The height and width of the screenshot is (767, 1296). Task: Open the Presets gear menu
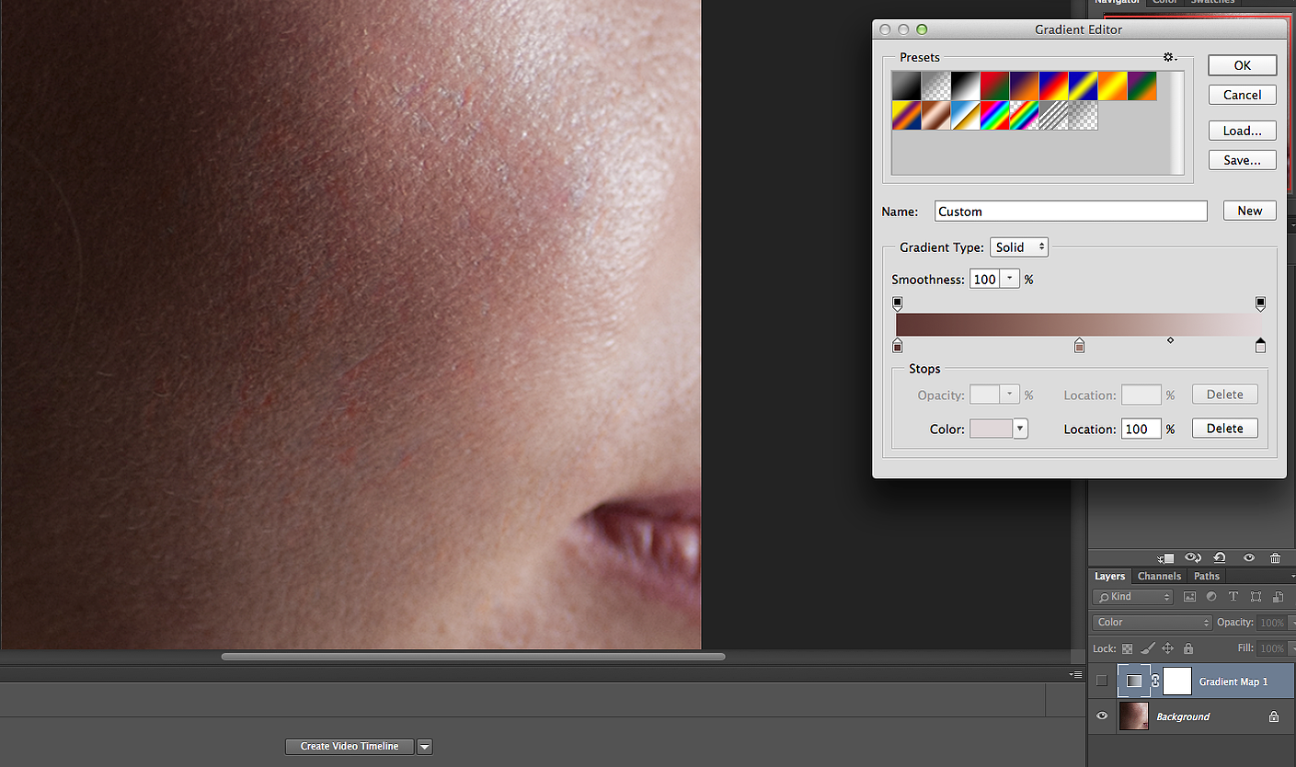(x=1170, y=57)
